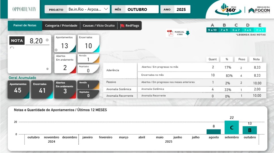Click the red flag icon for RedFlags

(123, 26)
